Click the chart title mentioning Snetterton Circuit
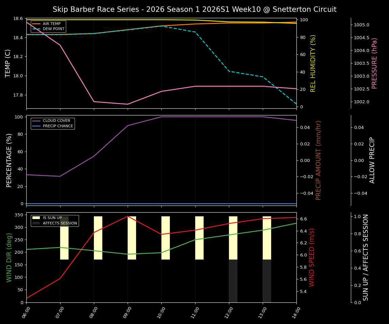The width and height of the screenshot is (389, 324). point(194,9)
